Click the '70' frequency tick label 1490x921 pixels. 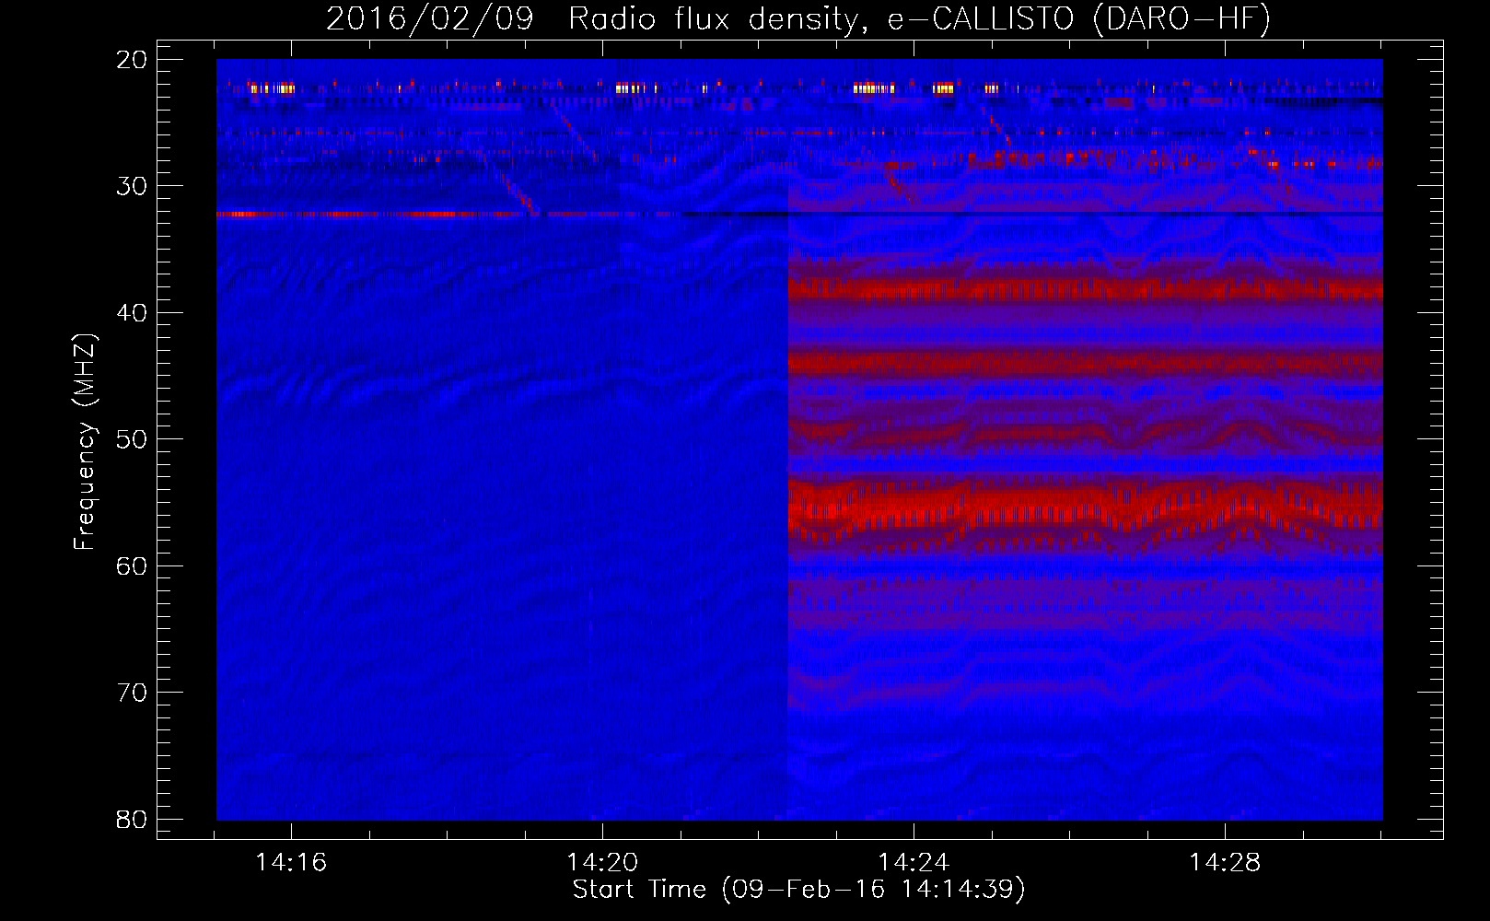[x=133, y=693]
